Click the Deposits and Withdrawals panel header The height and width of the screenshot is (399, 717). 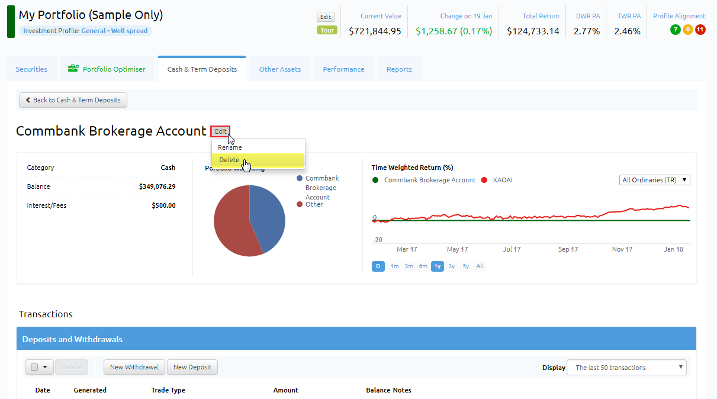pyautogui.click(x=356, y=339)
